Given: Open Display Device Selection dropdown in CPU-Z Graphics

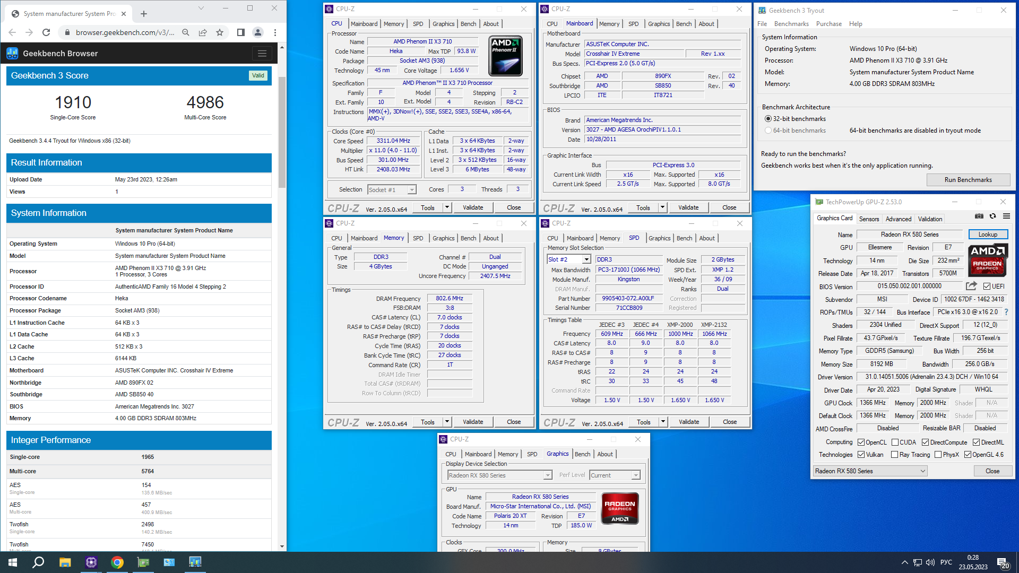Looking at the screenshot, I should tap(500, 475).
